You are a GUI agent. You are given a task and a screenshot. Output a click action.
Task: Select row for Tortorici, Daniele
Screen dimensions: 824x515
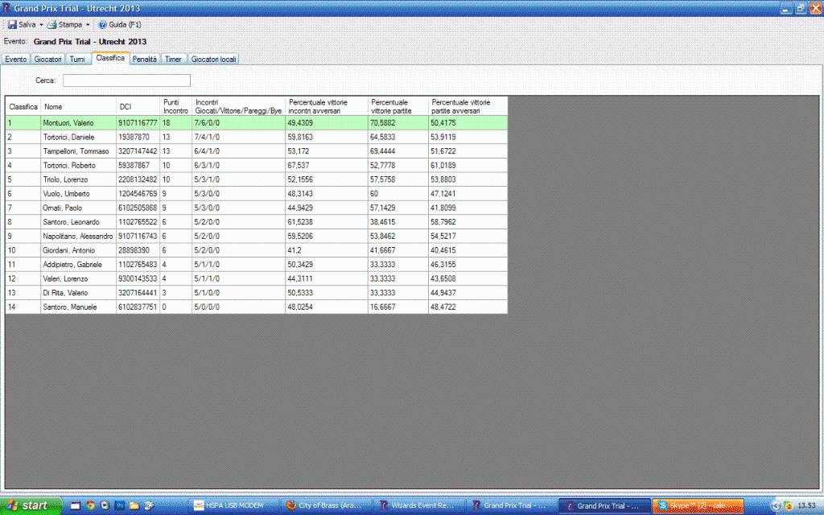click(79, 138)
